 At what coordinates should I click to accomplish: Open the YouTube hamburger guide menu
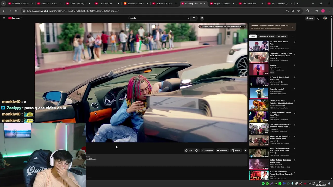click(4, 18)
